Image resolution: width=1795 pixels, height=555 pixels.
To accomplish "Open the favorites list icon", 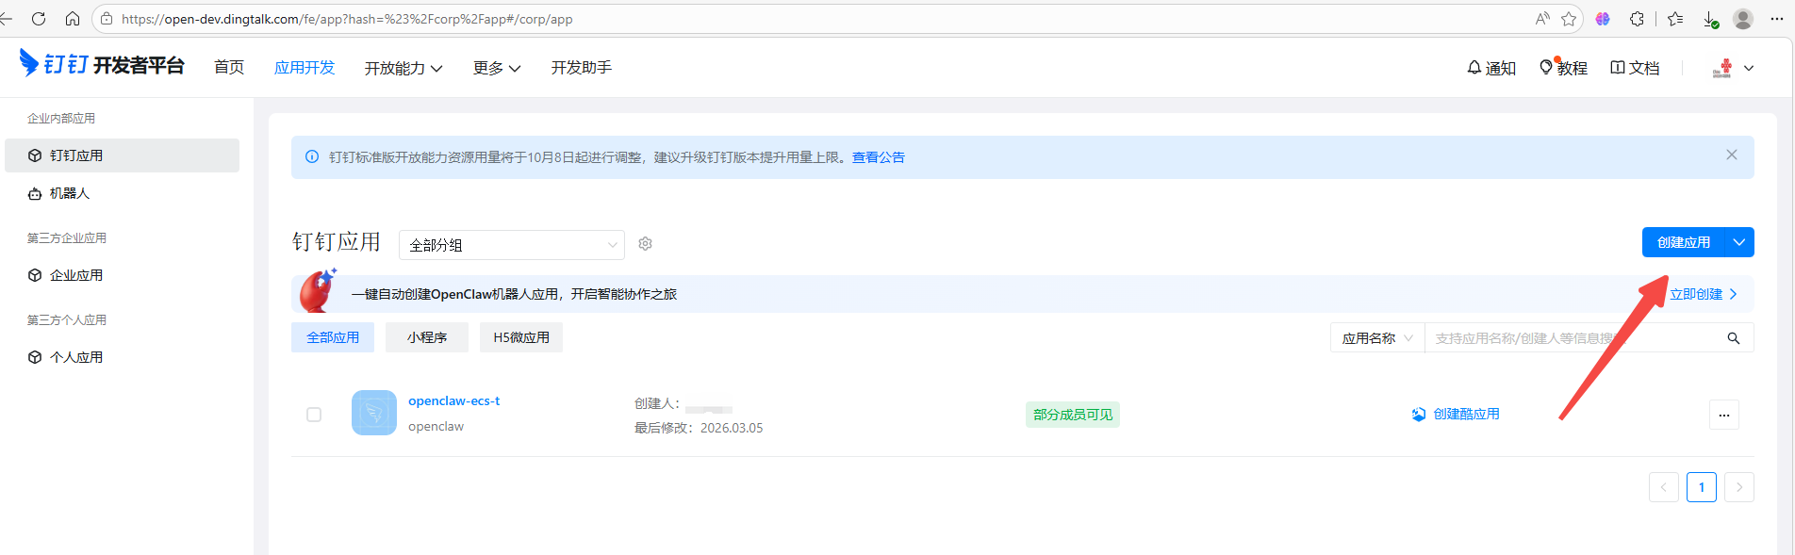I will (x=1675, y=19).
